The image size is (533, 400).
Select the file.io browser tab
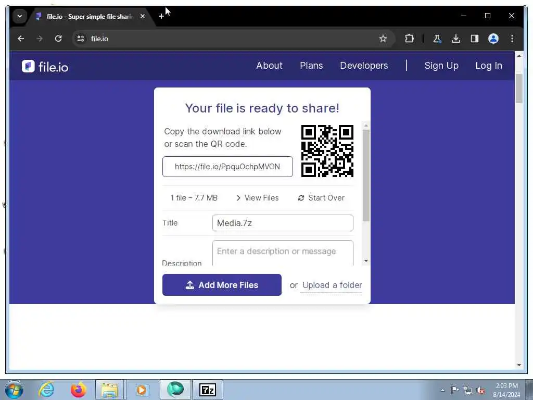pos(90,16)
